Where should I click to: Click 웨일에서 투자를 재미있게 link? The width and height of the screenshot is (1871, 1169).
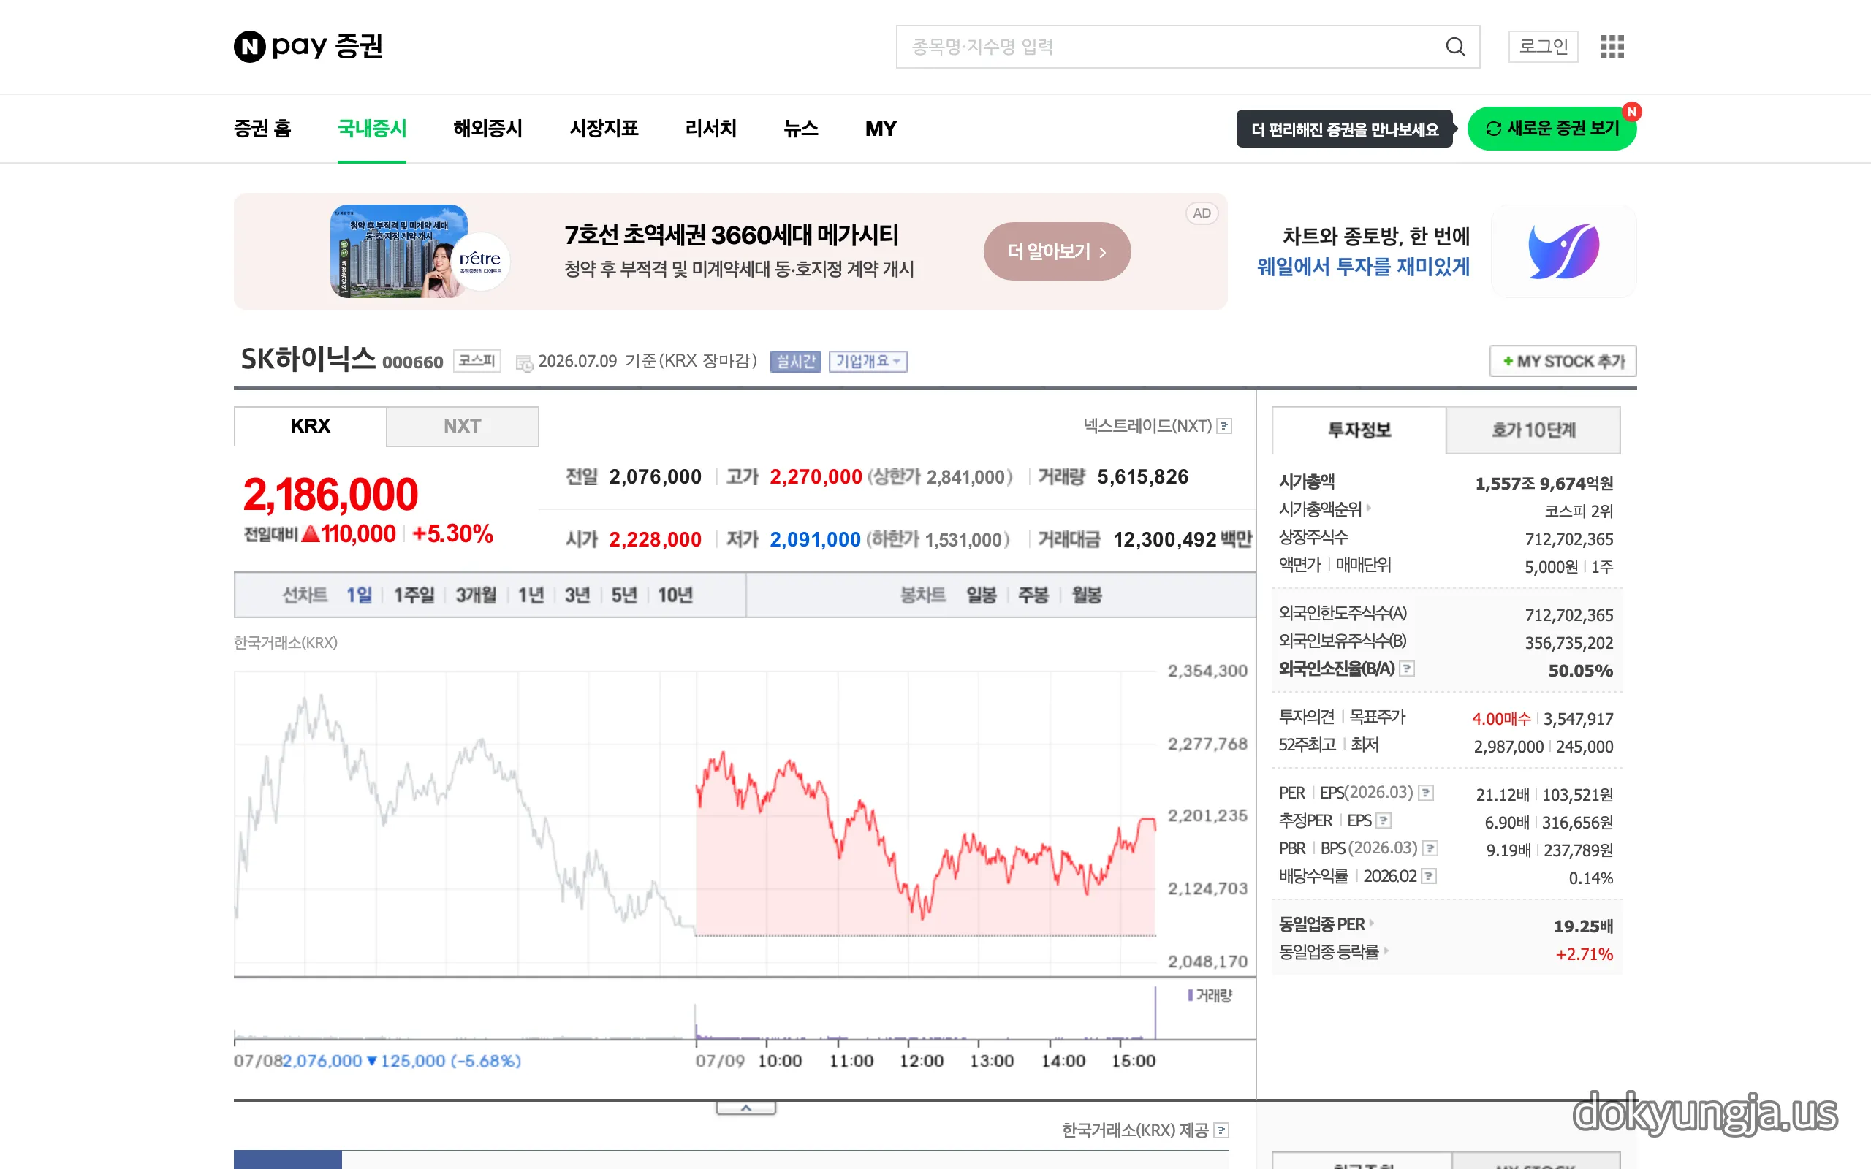(1363, 267)
